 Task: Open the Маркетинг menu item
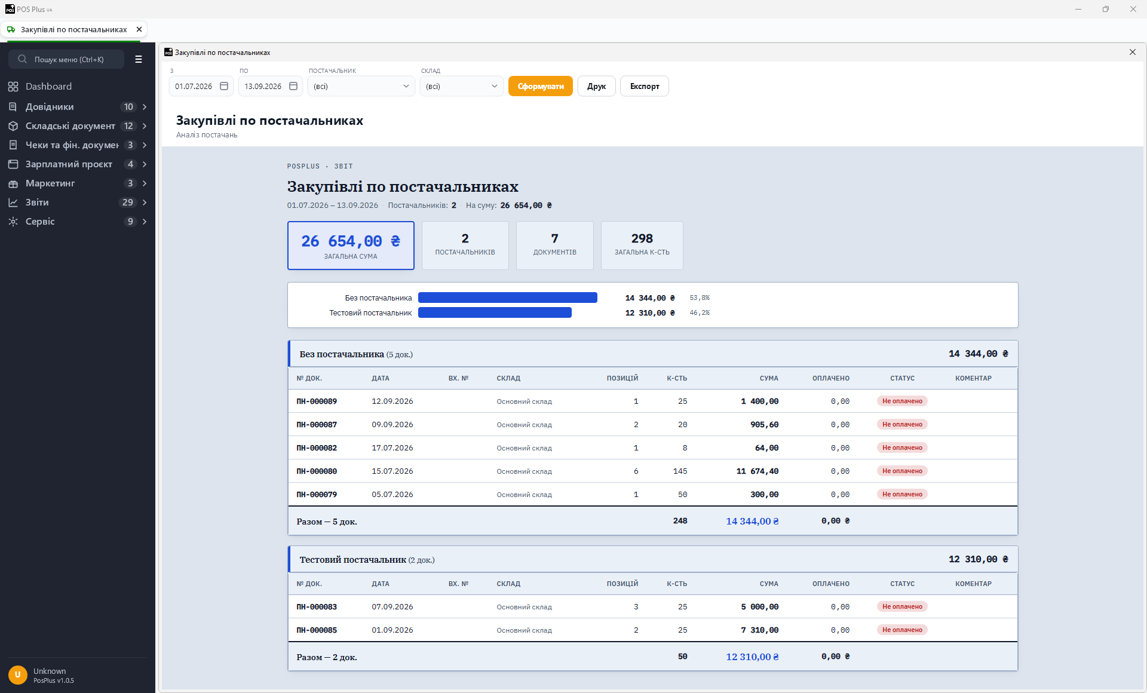(x=78, y=183)
